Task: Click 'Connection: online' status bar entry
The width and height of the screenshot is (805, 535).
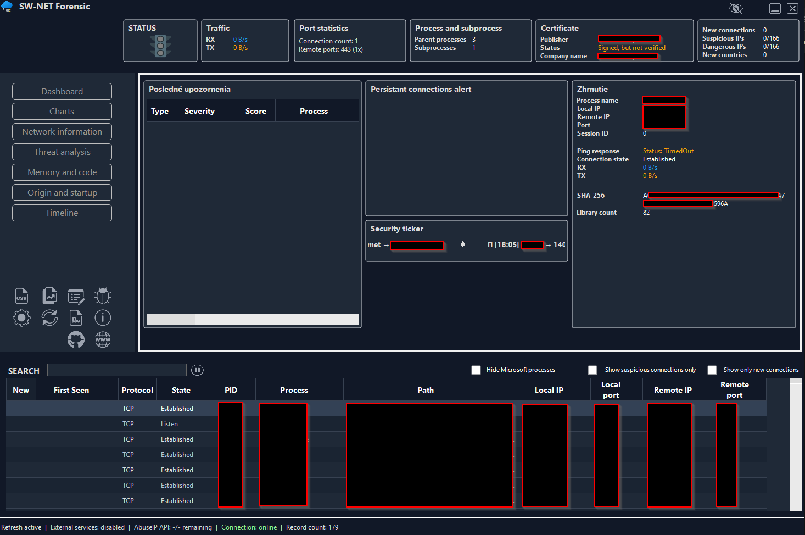Action: [x=249, y=527]
